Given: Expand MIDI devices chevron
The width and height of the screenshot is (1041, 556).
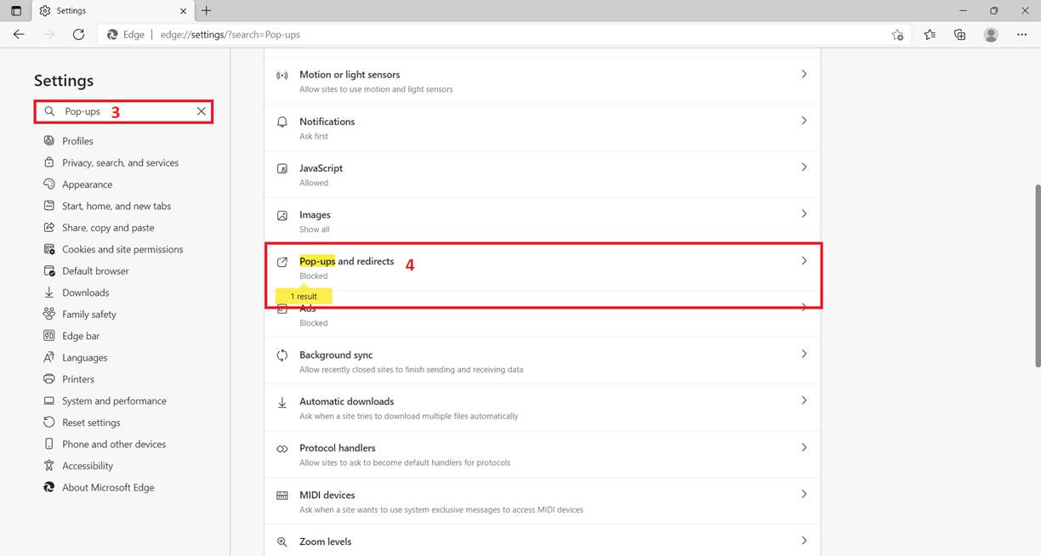Looking at the screenshot, I should pos(804,494).
